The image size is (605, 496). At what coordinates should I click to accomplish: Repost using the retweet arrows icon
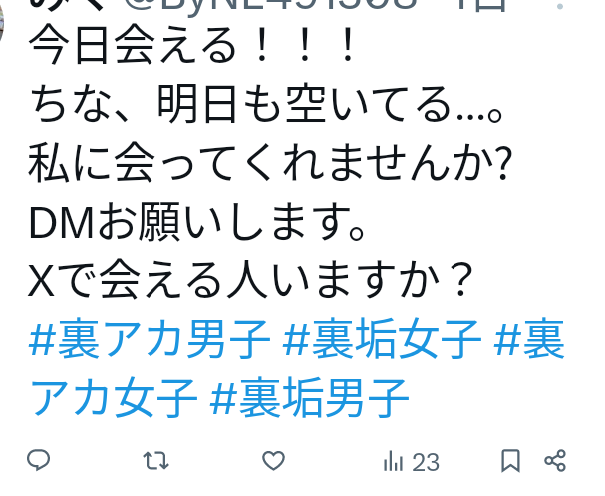(x=155, y=461)
